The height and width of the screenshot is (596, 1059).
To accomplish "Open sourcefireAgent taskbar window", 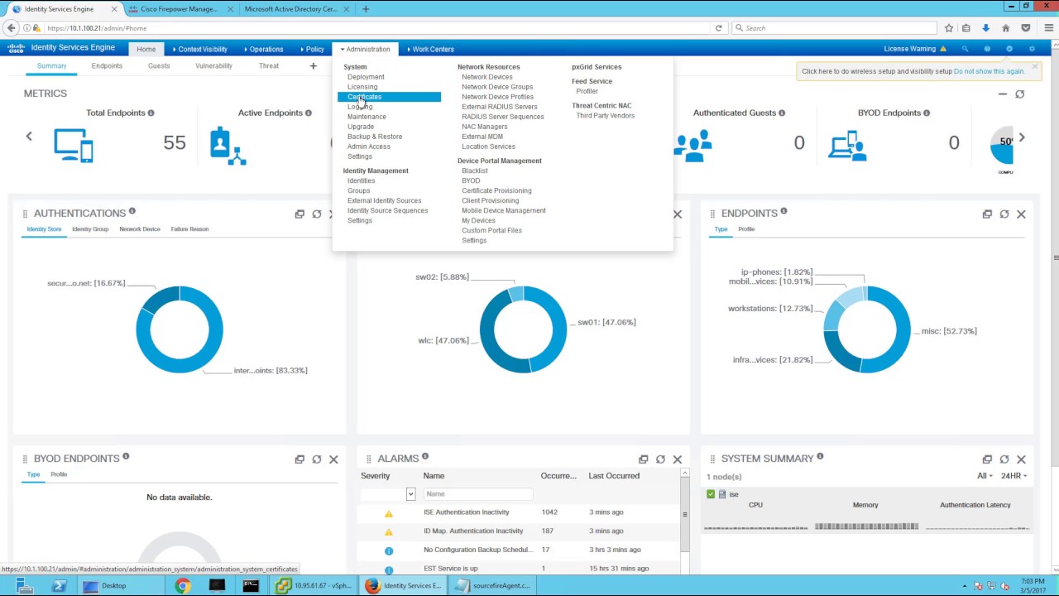I will coord(495,586).
